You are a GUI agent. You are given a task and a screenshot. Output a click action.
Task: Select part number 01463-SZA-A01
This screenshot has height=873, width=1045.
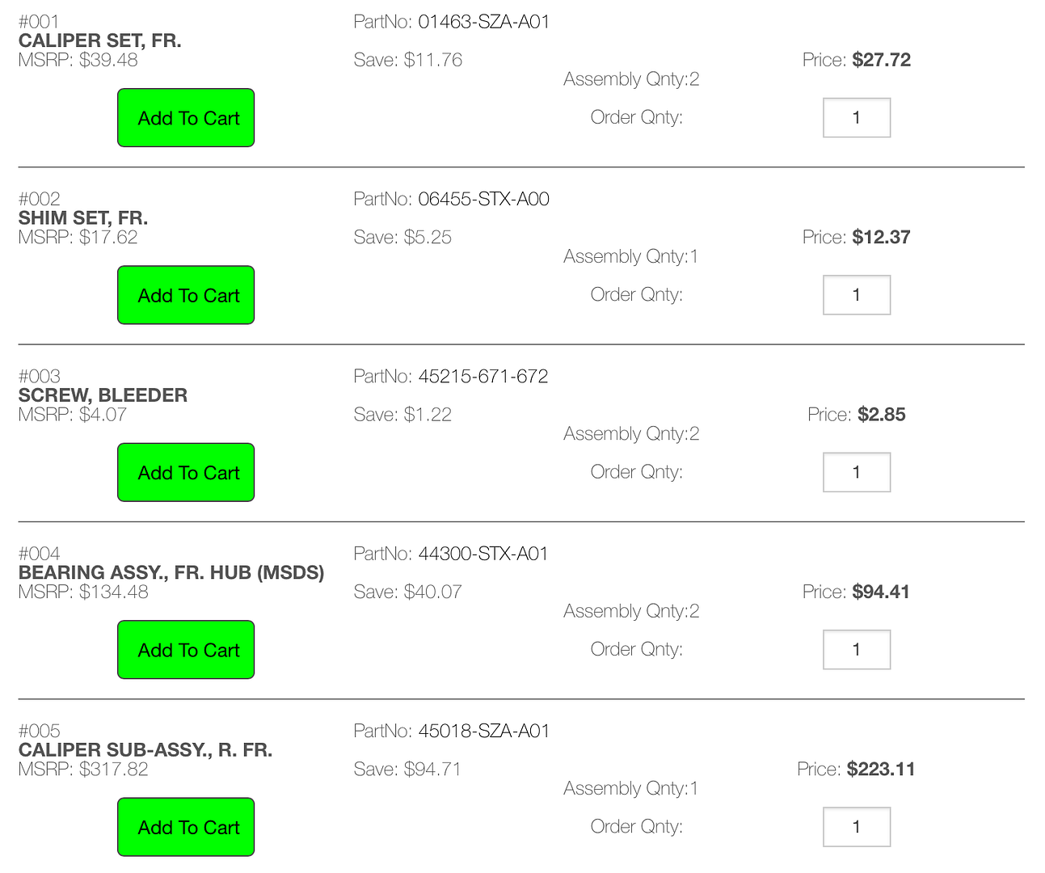pyautogui.click(x=484, y=22)
